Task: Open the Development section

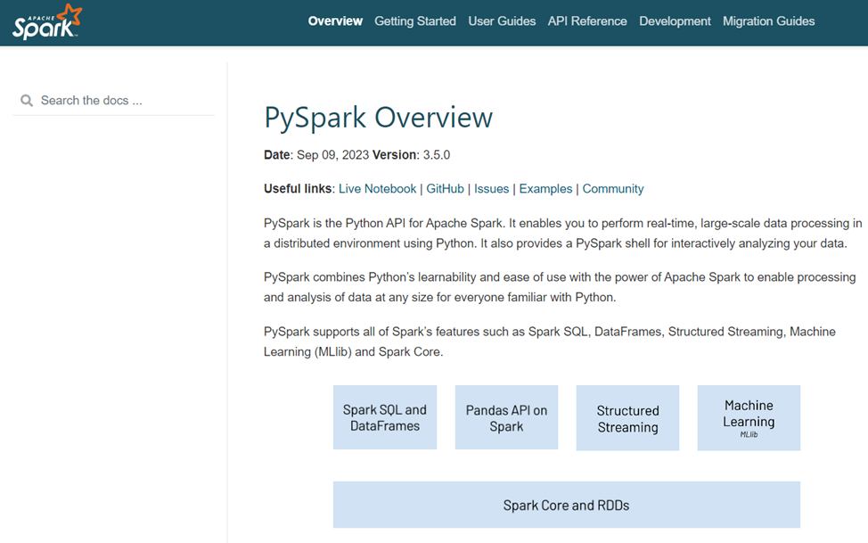Action: pyautogui.click(x=675, y=21)
